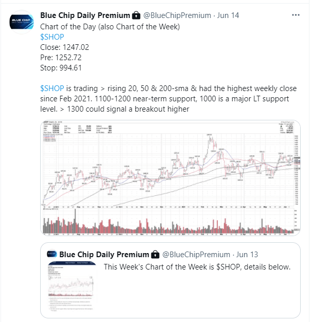
Task: Click the quoted tweet's Blue Chip Daily Premium name
Action: click(104, 255)
